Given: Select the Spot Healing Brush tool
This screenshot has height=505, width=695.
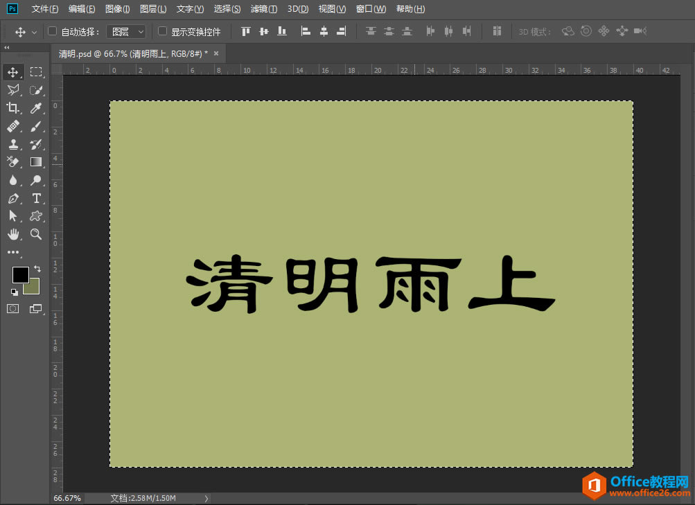Looking at the screenshot, I should point(13,126).
